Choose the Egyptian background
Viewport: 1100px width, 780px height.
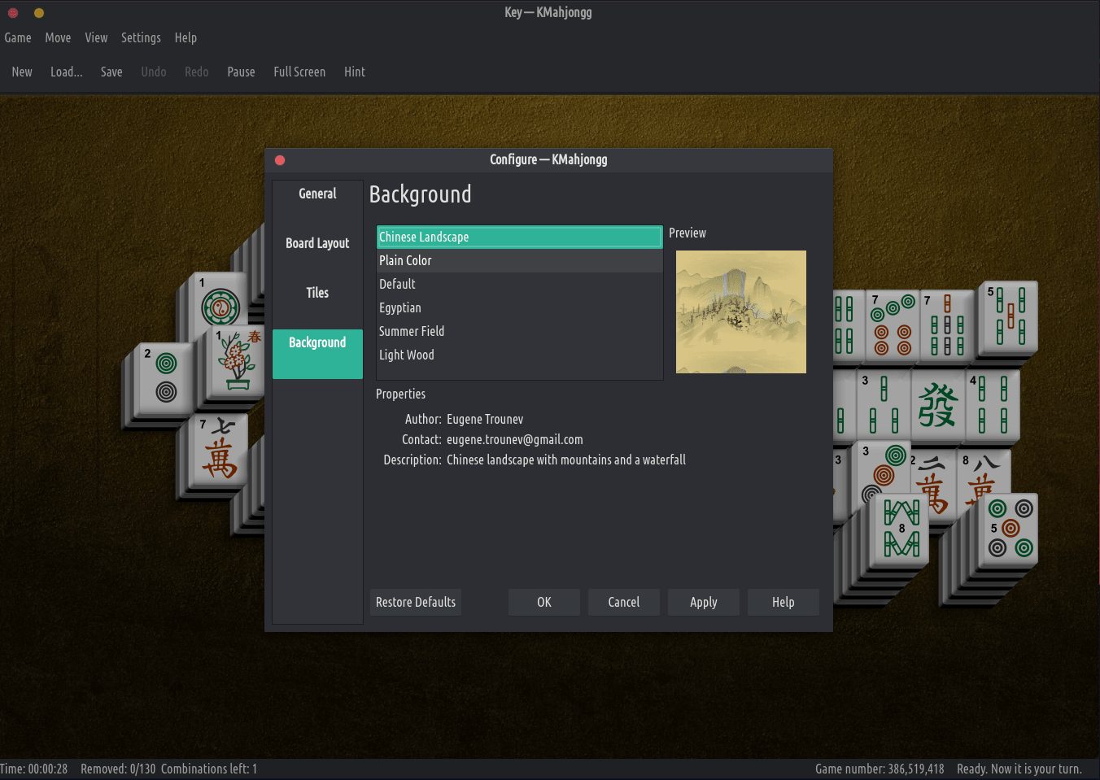click(x=400, y=307)
